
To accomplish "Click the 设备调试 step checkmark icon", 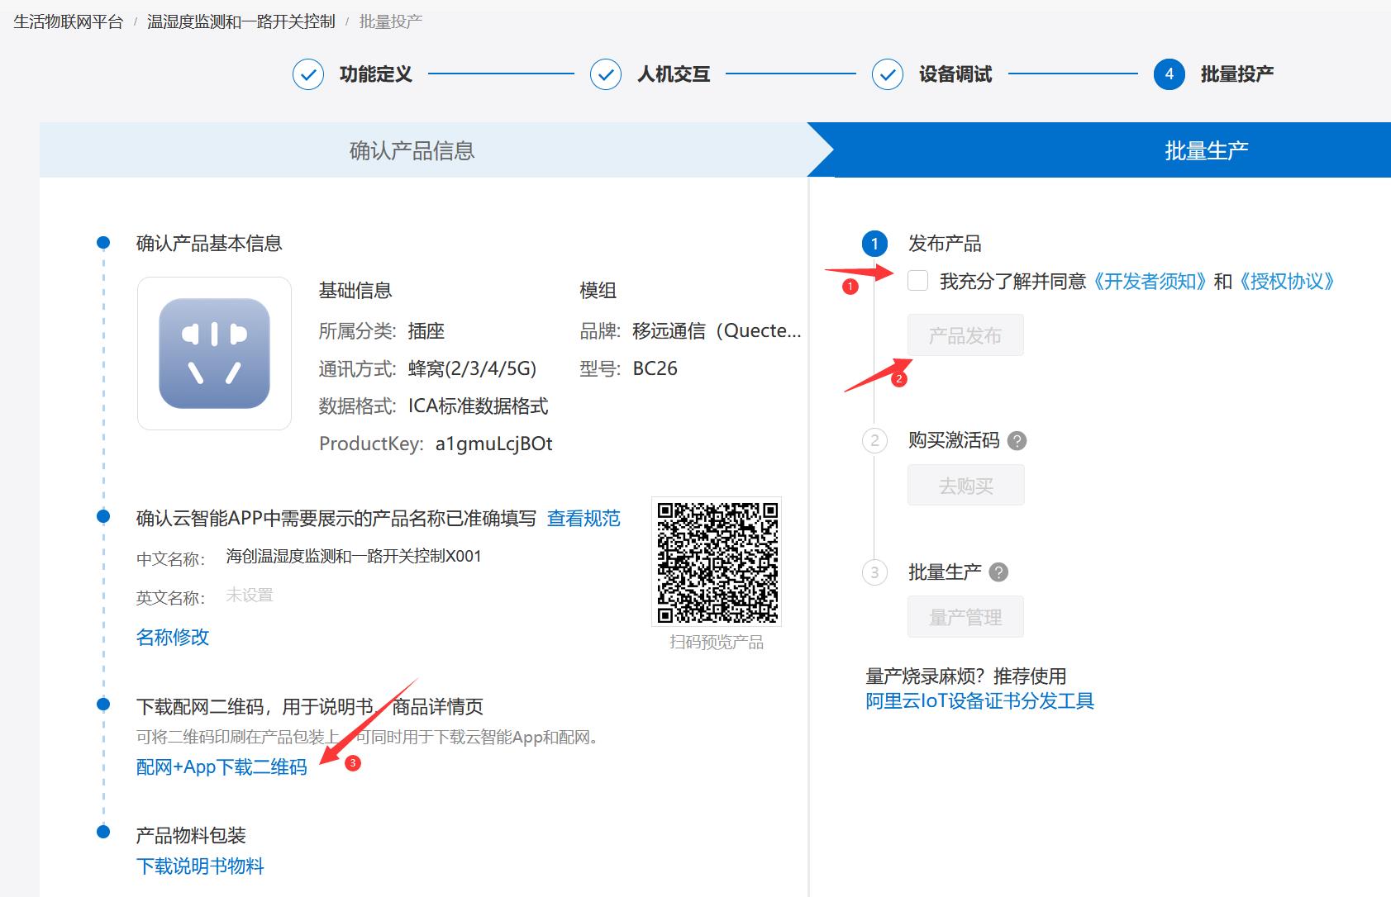I will (888, 74).
